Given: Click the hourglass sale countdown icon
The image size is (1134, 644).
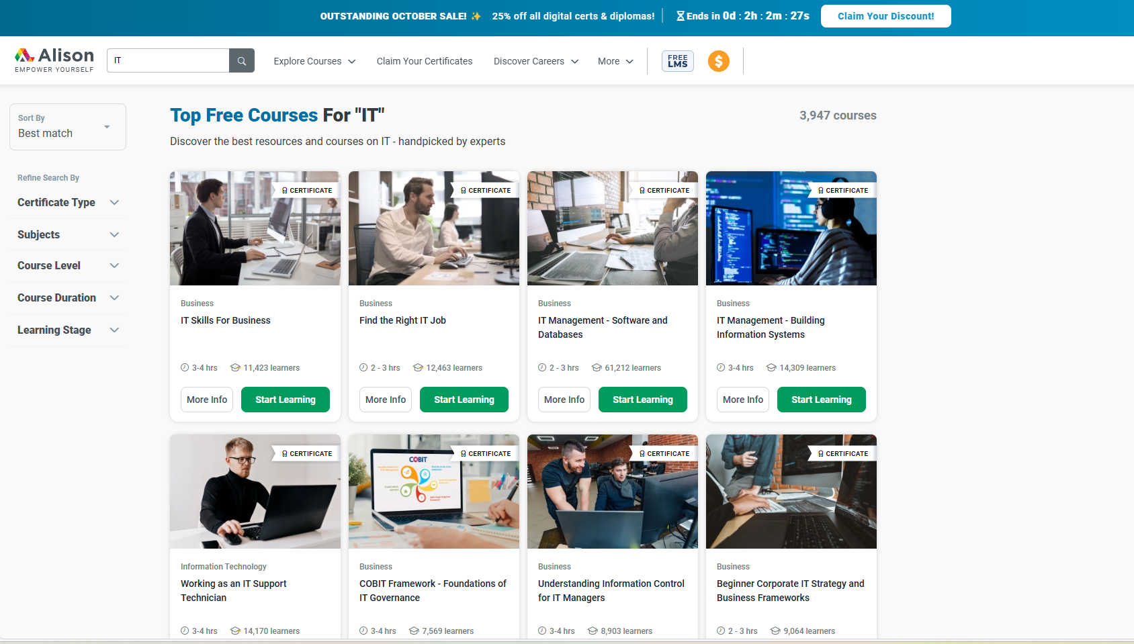Looking at the screenshot, I should [681, 16].
